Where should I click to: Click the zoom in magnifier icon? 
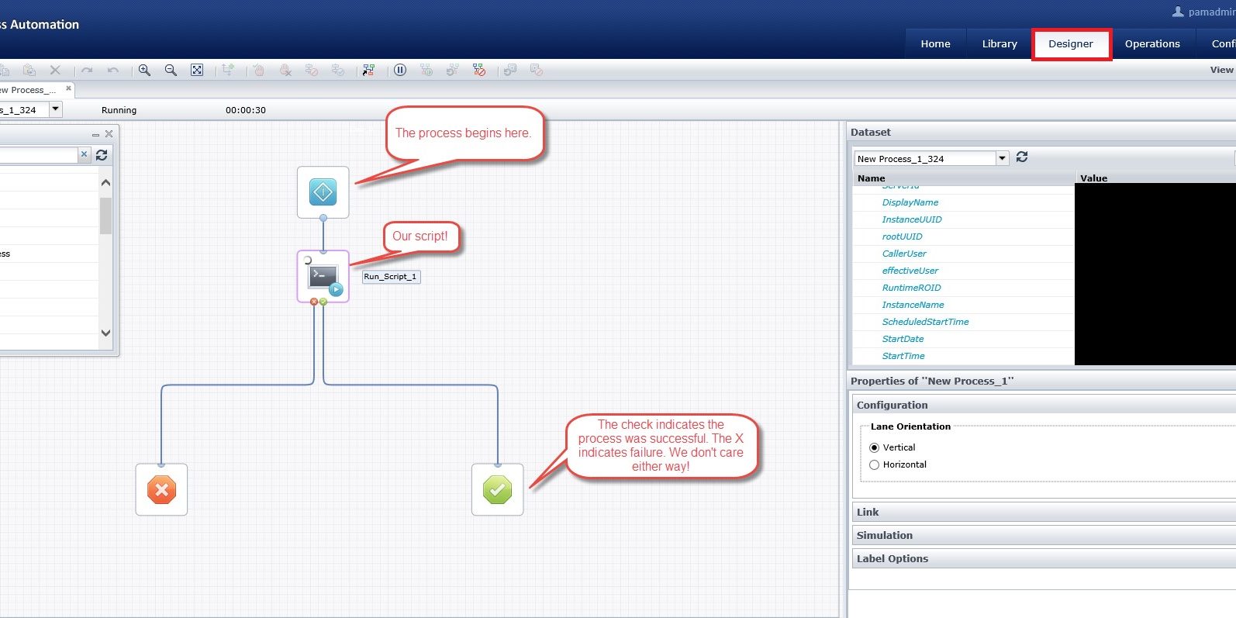144,70
